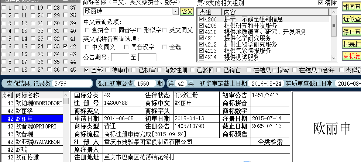The height and width of the screenshot is (162, 361).
Task: Enable 在结果中搜索 option
Action: (x=249, y=70)
